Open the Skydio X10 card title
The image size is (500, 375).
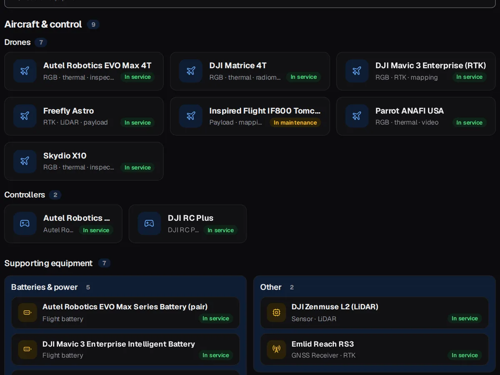[x=65, y=156]
